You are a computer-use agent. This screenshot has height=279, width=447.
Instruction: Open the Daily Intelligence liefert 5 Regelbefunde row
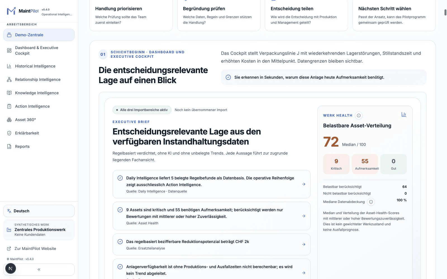tap(211, 184)
